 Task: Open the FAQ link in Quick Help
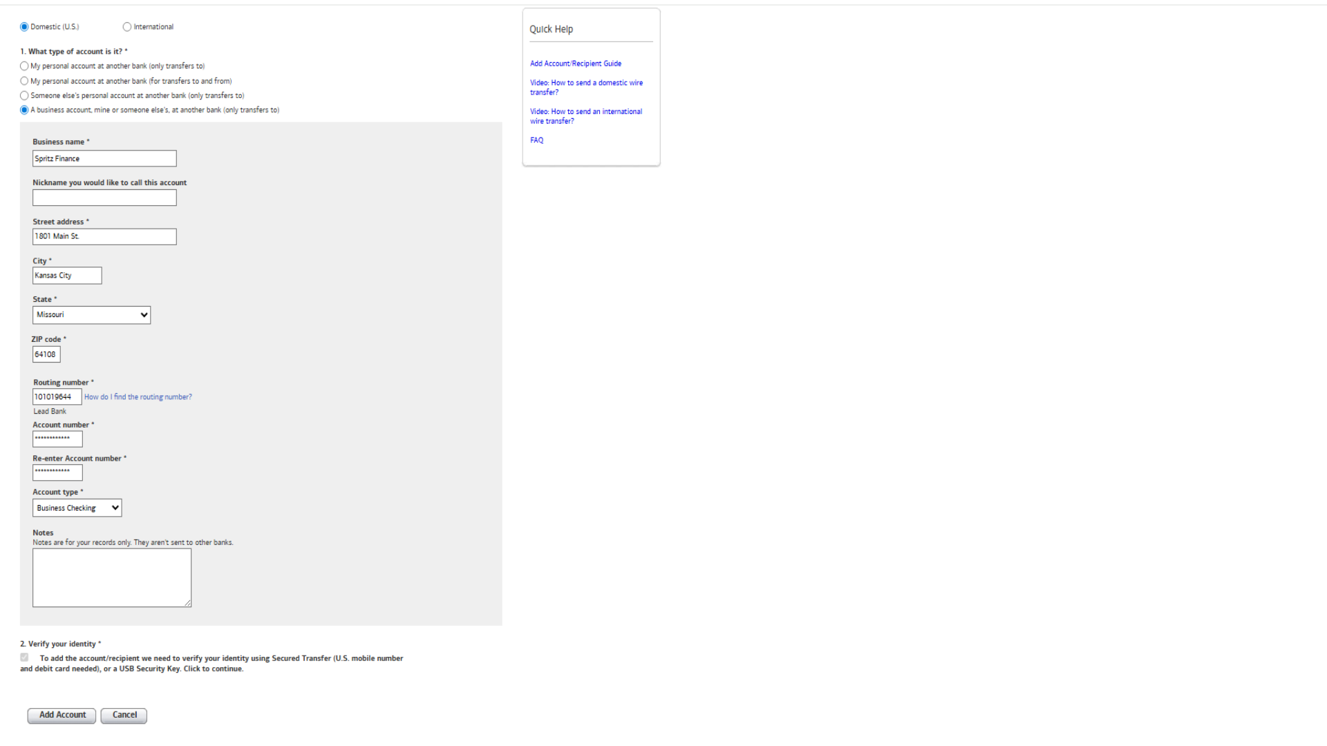point(536,140)
